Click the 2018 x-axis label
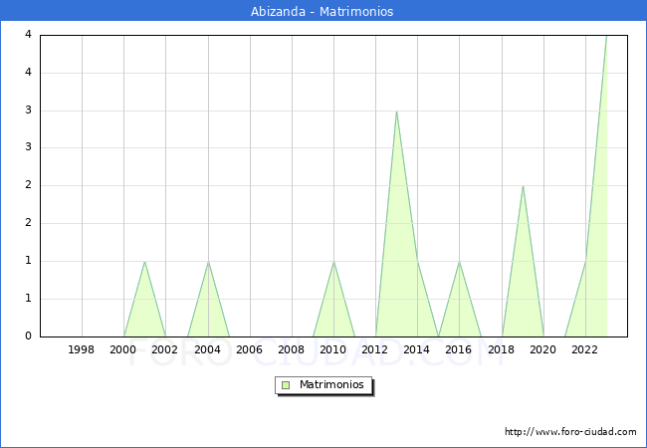647x448 pixels. 502,349
